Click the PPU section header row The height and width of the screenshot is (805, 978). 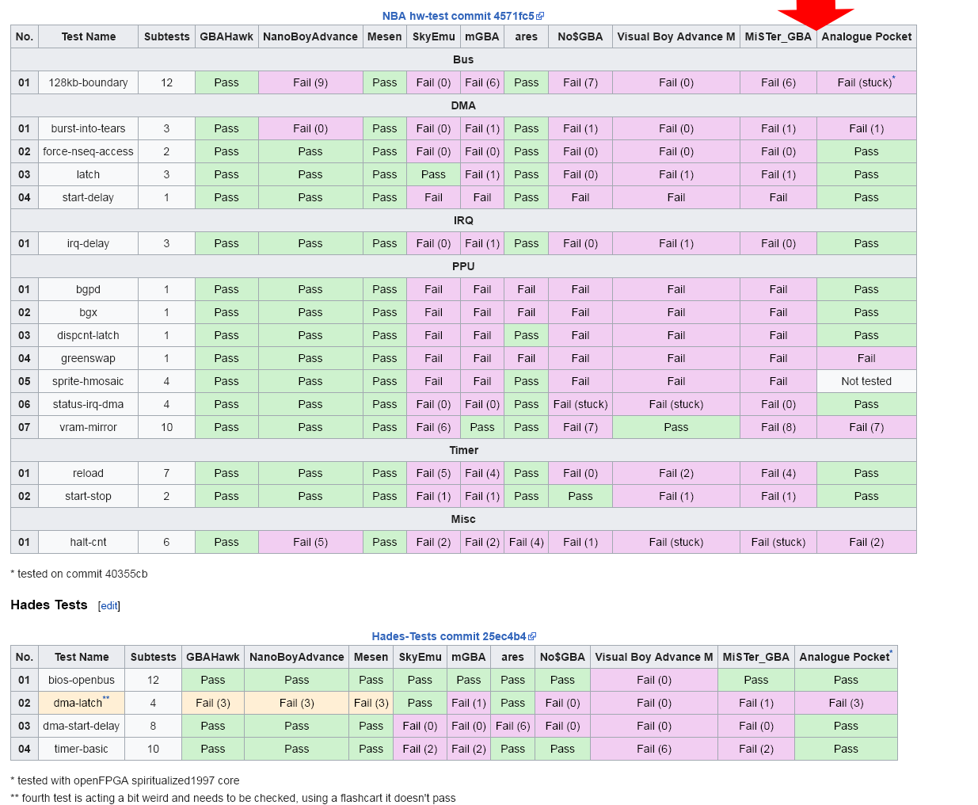point(463,266)
